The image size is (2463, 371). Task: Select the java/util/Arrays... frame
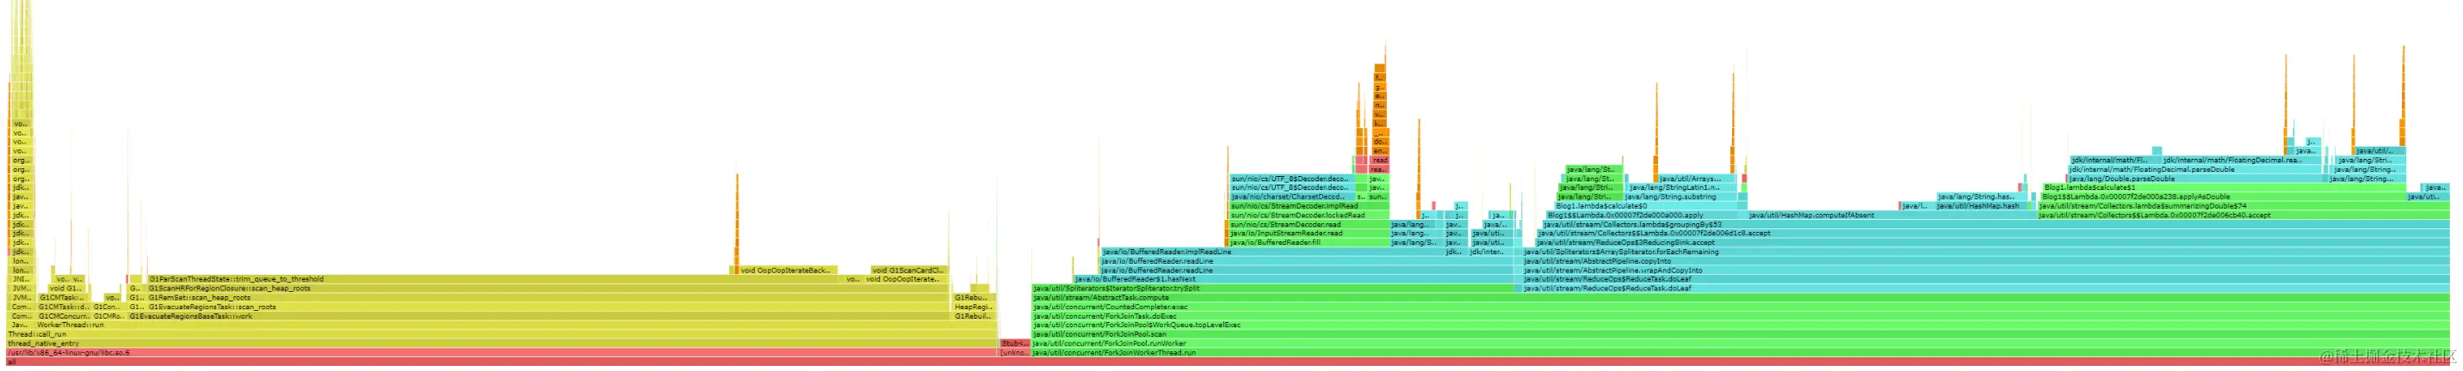[x=1696, y=179]
